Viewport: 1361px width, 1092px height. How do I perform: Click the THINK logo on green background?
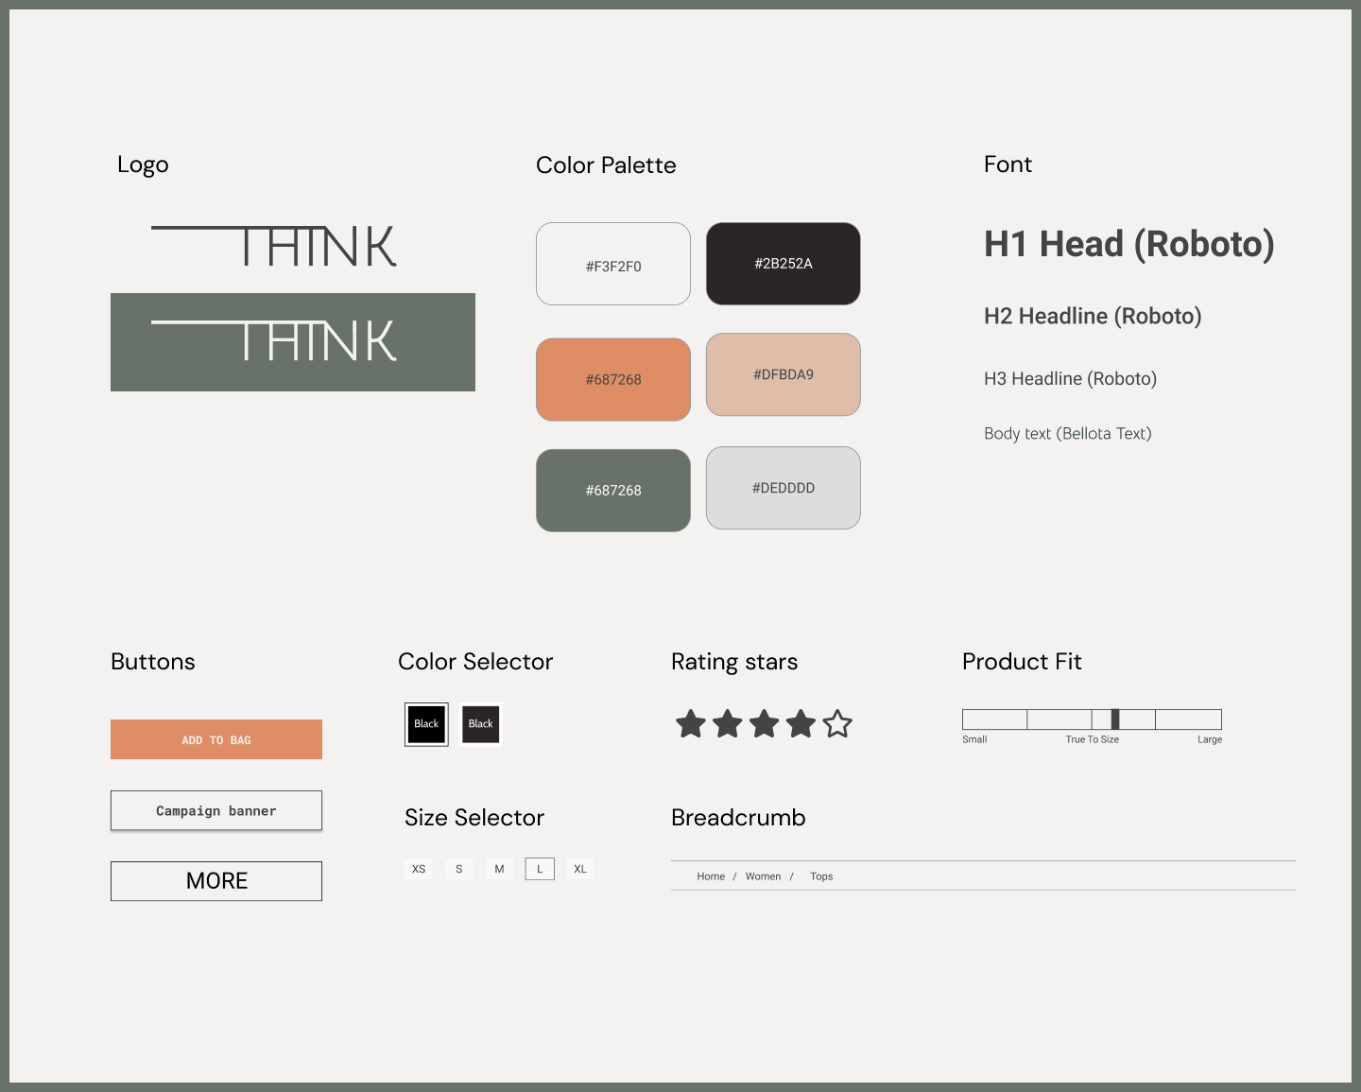point(293,342)
